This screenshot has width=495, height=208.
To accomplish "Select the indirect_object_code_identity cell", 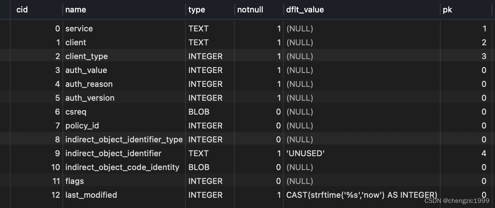I will coord(122,167).
